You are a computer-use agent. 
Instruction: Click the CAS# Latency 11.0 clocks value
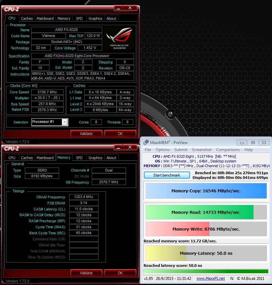click(84, 209)
